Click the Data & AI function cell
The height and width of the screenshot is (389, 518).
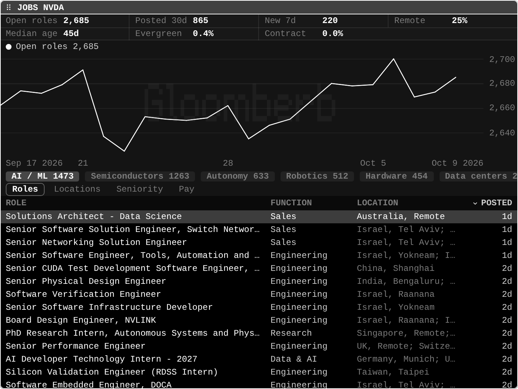294,359
